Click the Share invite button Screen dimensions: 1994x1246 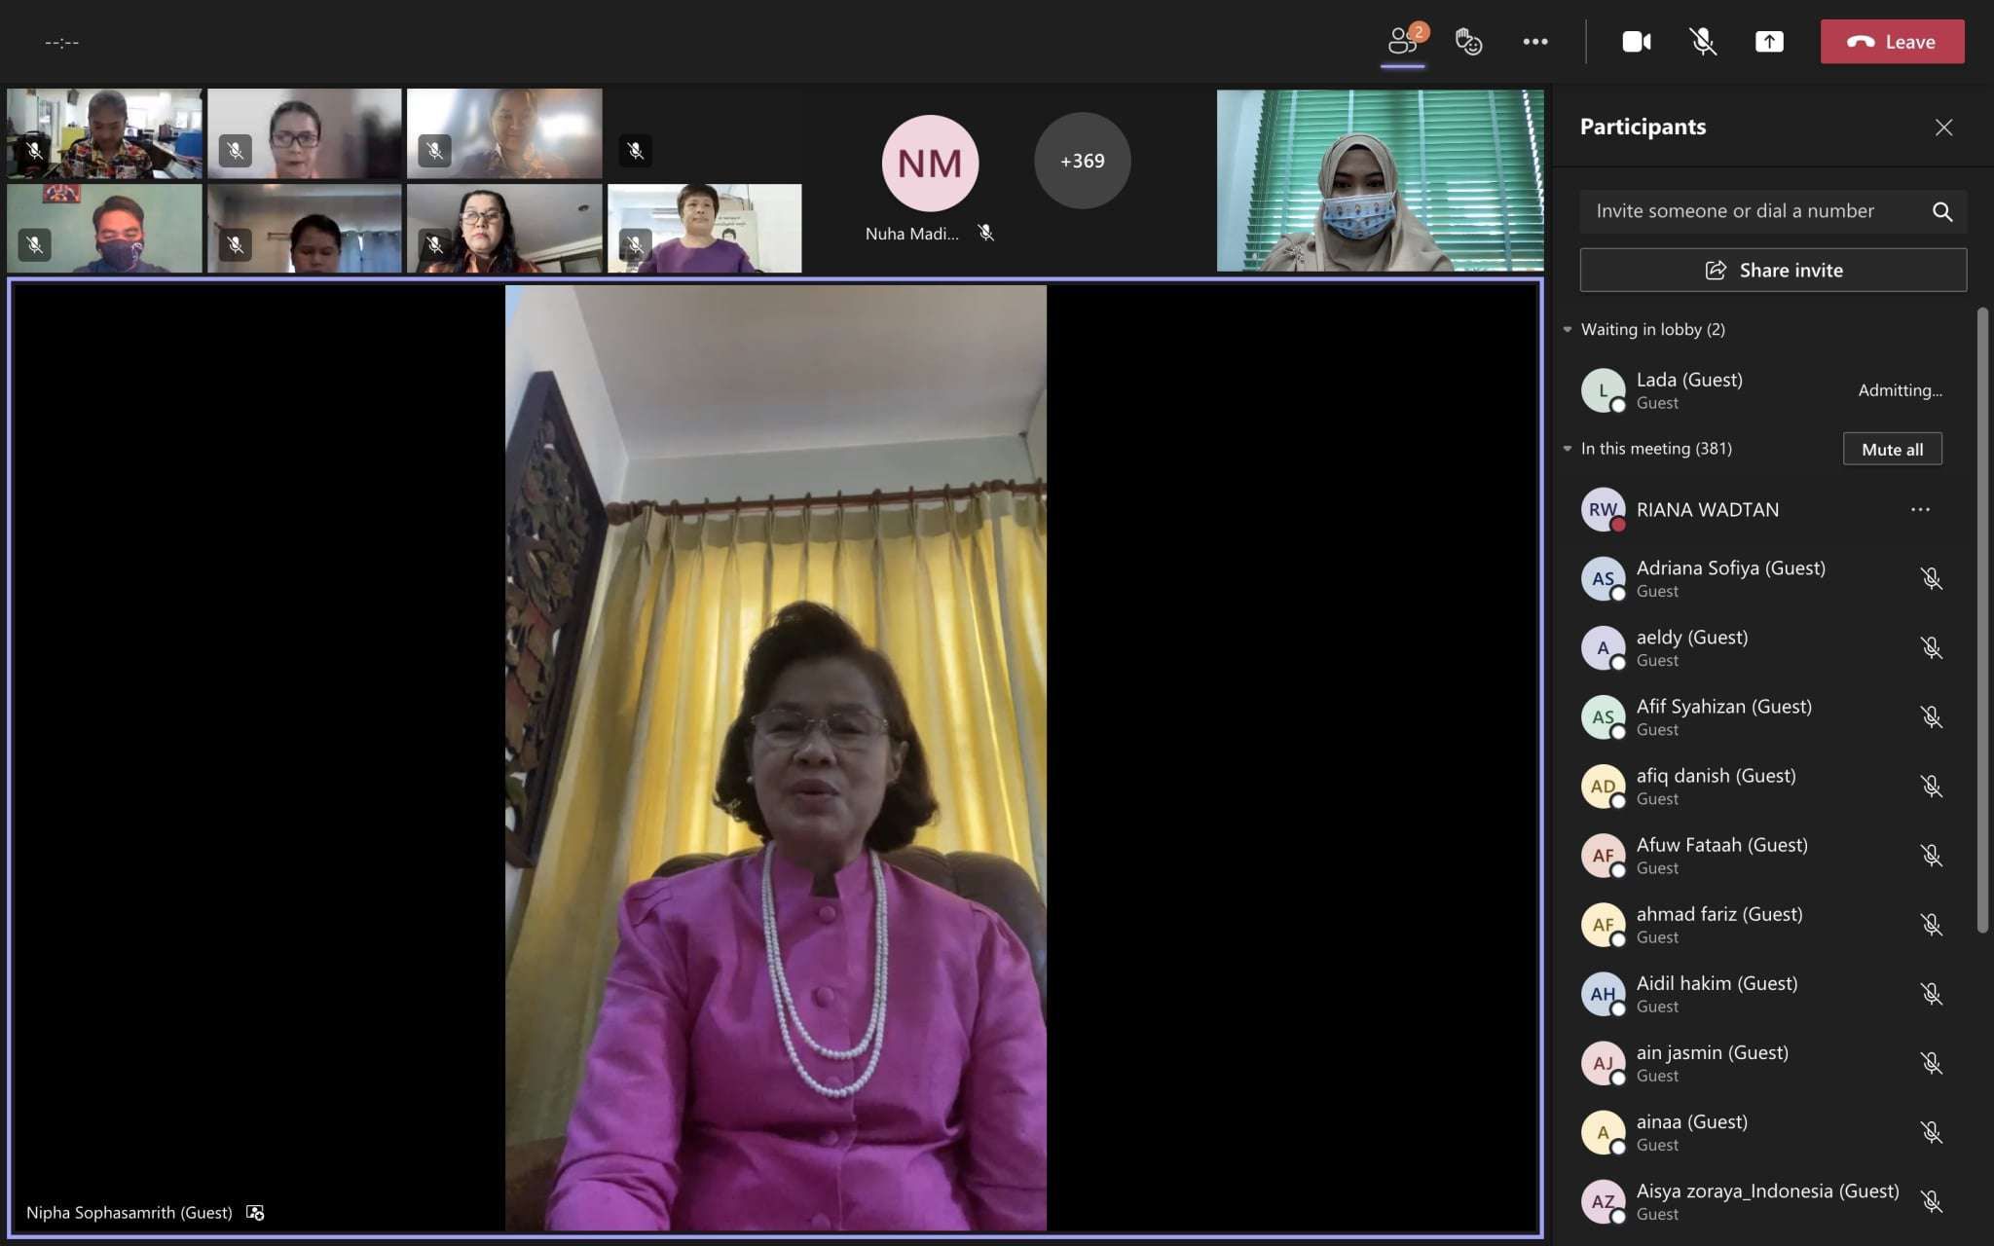tap(1773, 270)
